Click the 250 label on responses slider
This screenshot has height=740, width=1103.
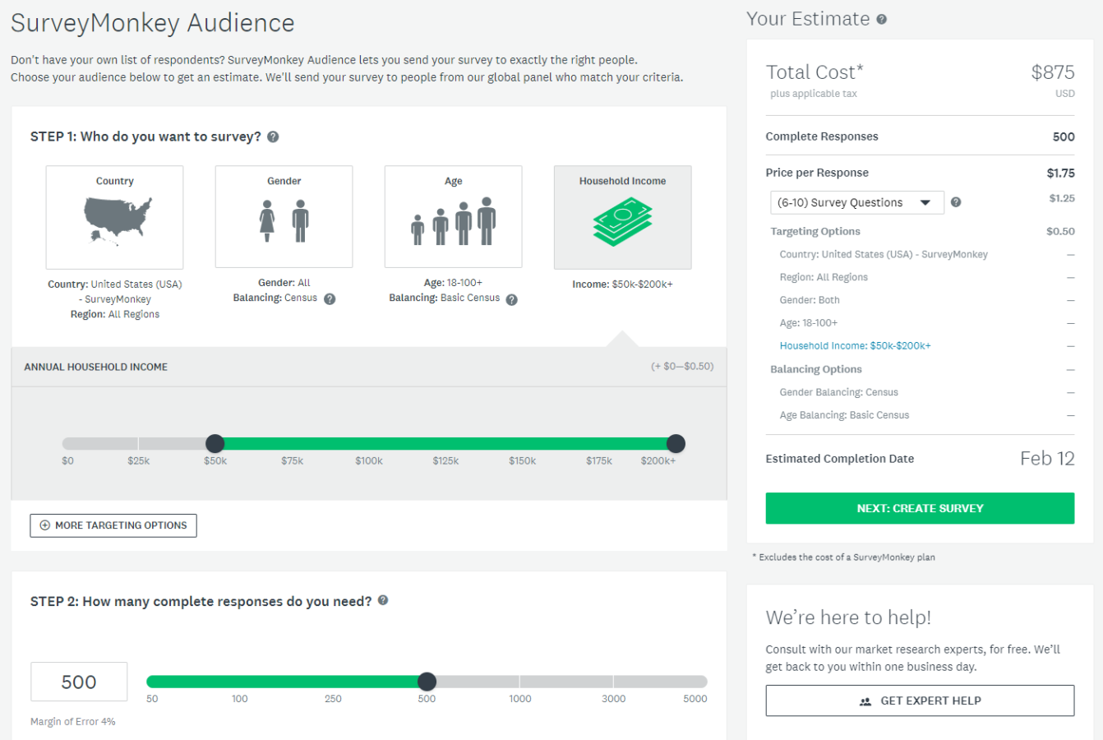(x=333, y=699)
